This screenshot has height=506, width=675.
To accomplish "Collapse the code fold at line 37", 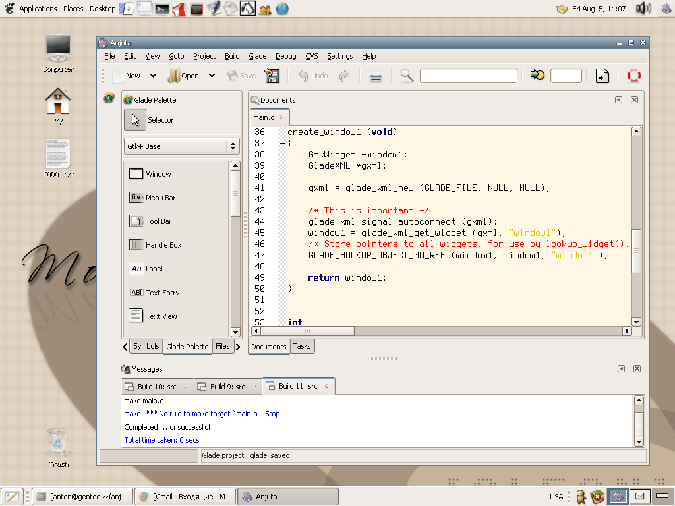I will pyautogui.click(x=282, y=143).
